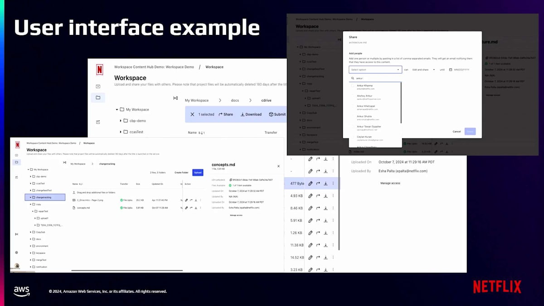Viewport: 544px width, 306px height.
Task: Check the Ankur Khetrapal checkbox
Action: (353, 107)
